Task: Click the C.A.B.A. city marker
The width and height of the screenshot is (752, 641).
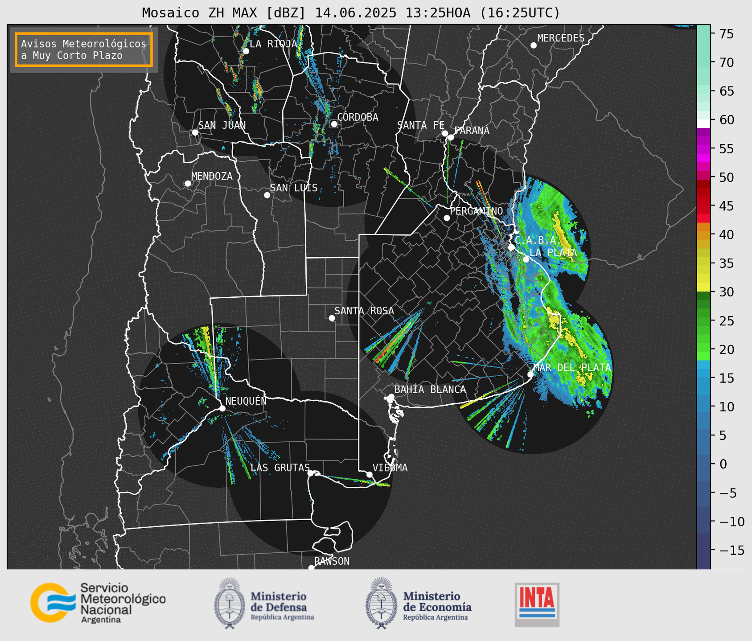Action: [x=511, y=247]
